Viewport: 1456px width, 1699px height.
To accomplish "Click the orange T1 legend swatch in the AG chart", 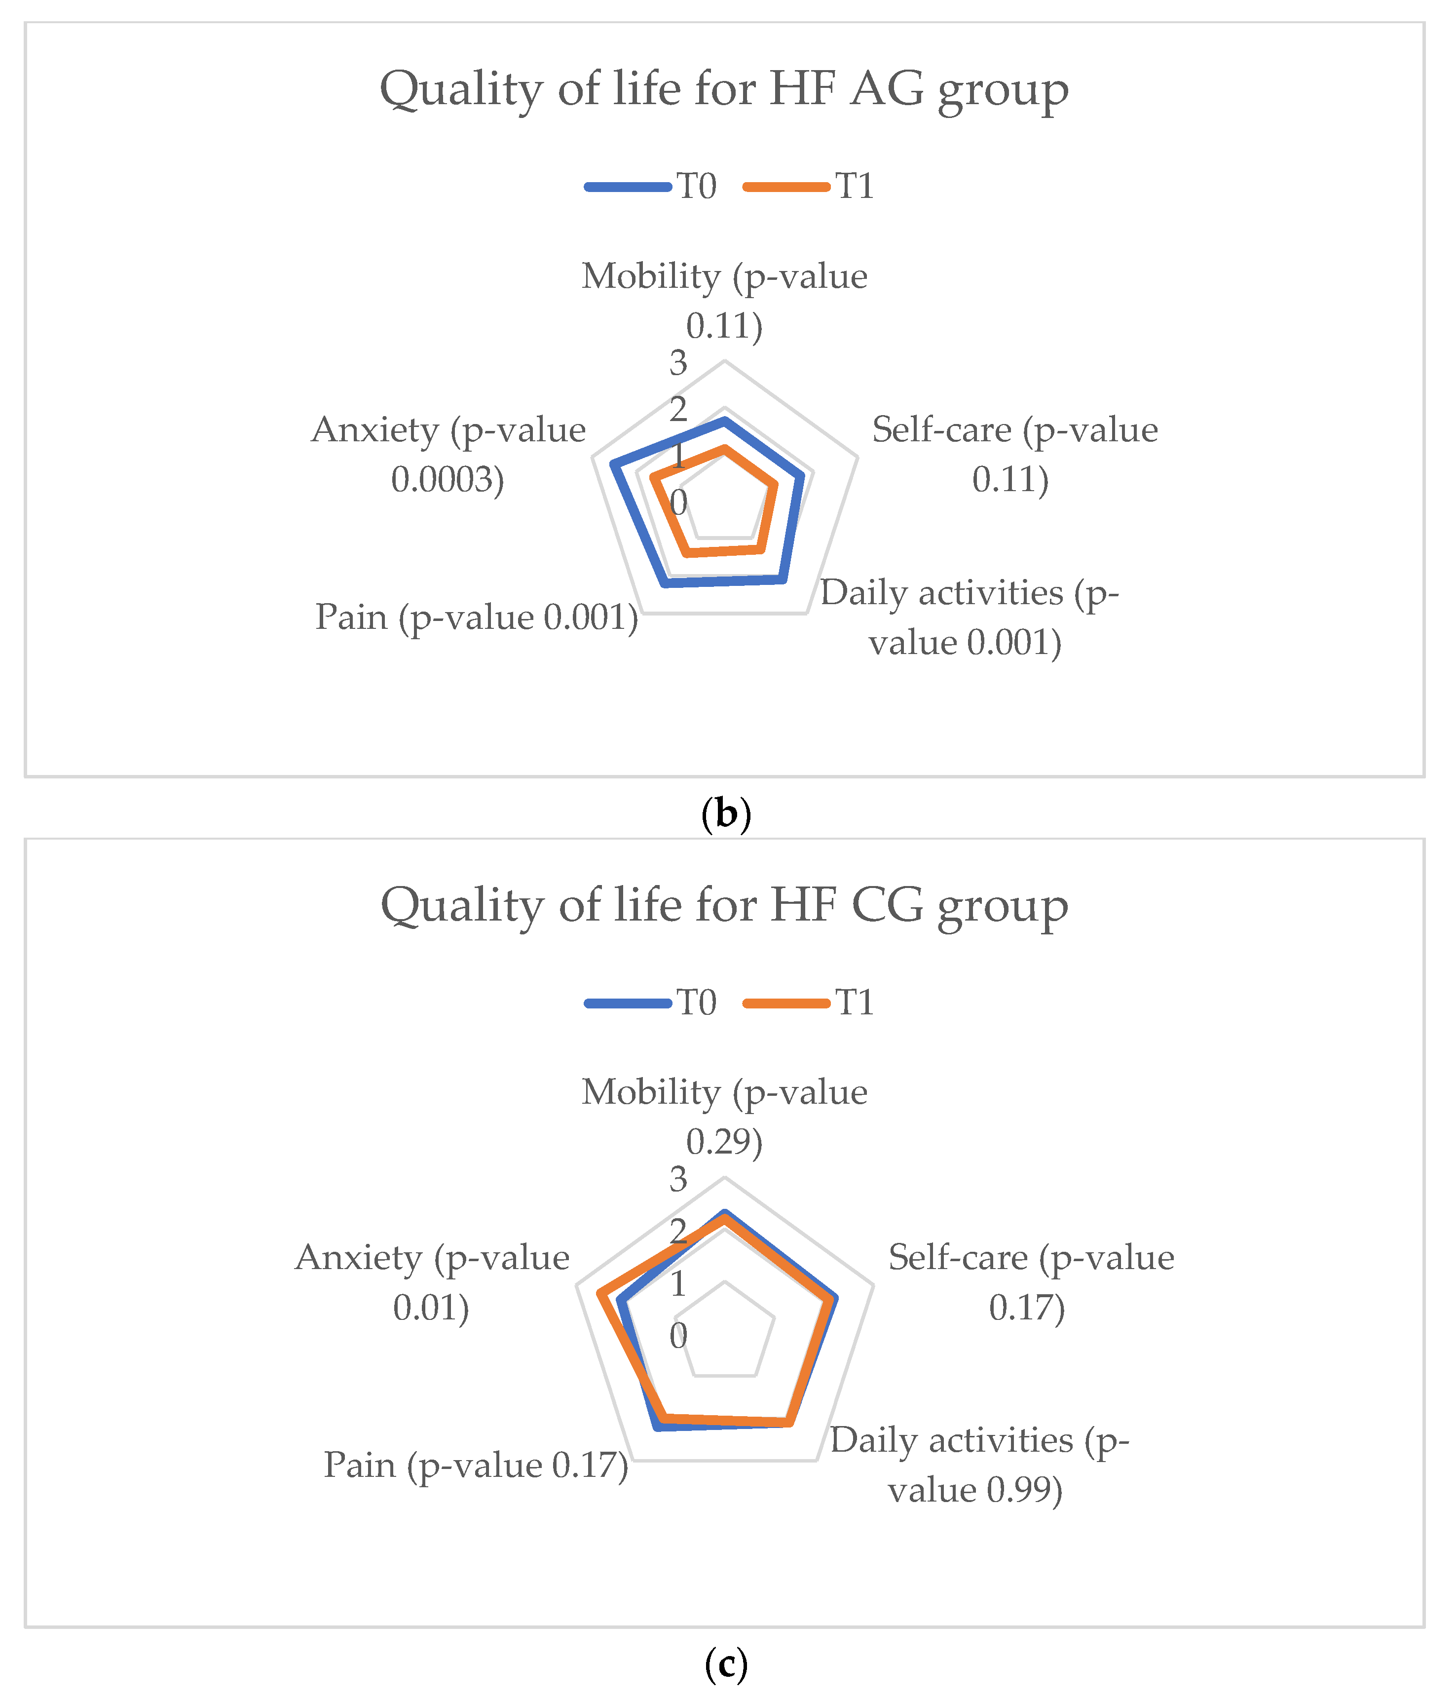I will tap(786, 187).
